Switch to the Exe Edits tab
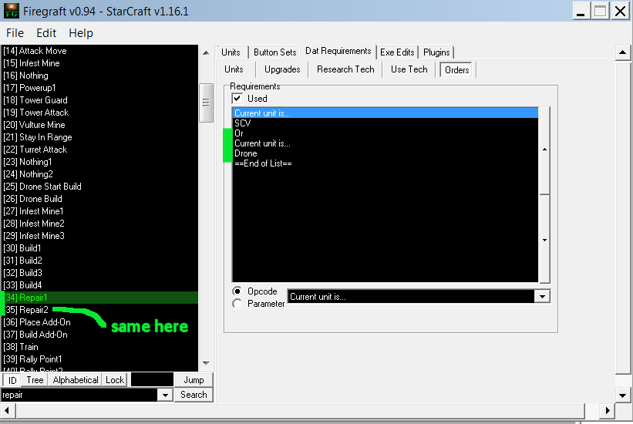The height and width of the screenshot is (424, 633). [x=397, y=52]
